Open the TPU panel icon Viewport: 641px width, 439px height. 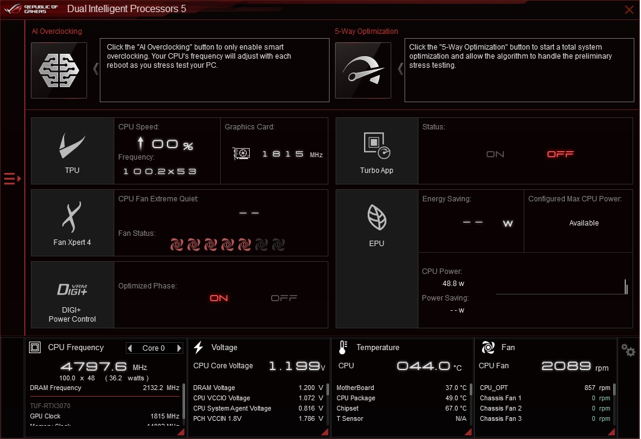[x=73, y=151]
